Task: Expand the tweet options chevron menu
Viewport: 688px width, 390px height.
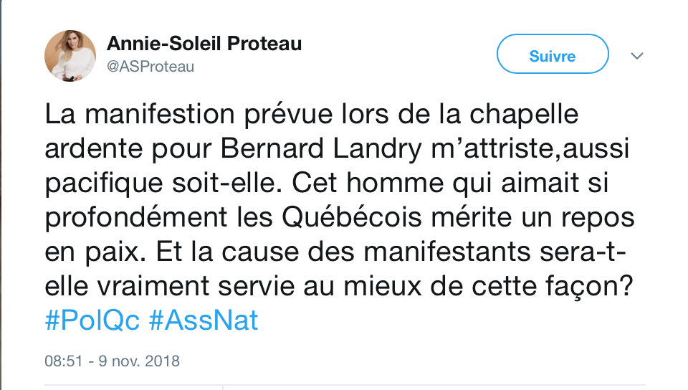Action: pyautogui.click(x=636, y=56)
